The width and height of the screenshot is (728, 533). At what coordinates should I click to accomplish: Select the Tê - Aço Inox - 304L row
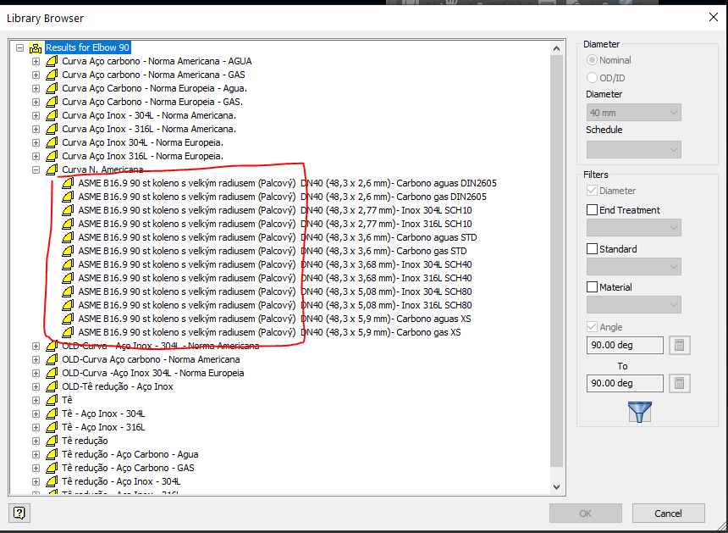pyautogui.click(x=103, y=414)
